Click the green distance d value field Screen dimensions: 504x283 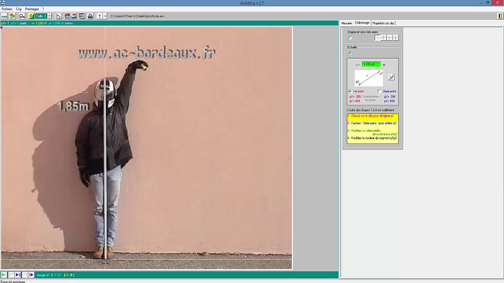pos(371,64)
